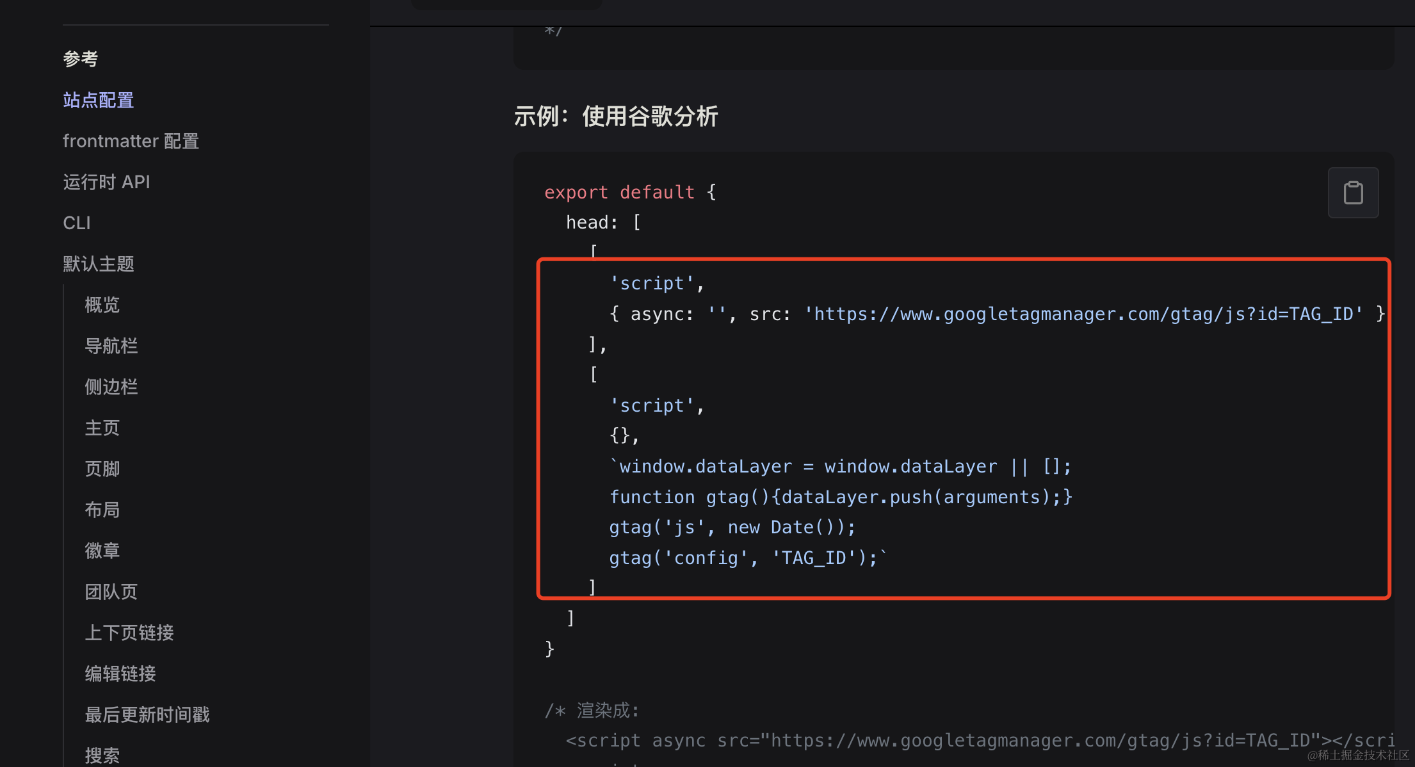Open the 徽章 sidebar entry
1415x767 pixels.
click(x=102, y=551)
